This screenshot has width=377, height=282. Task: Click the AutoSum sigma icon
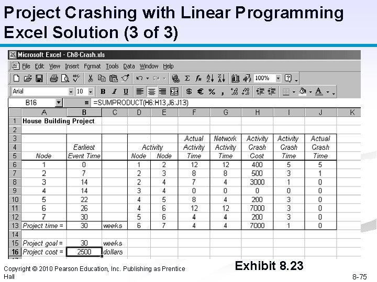pyautogui.click(x=187, y=78)
